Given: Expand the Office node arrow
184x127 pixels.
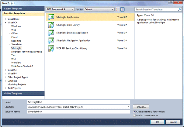Looking at the screenshot, I should pyautogui.click(x=9, y=33).
